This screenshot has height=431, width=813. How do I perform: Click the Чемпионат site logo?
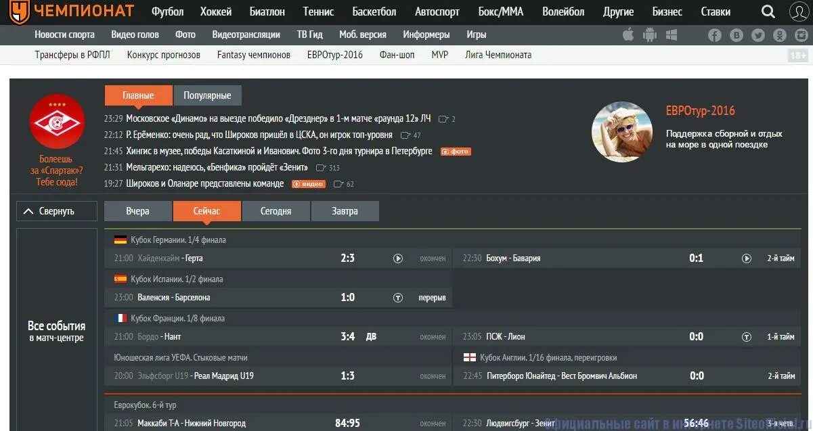[71, 12]
